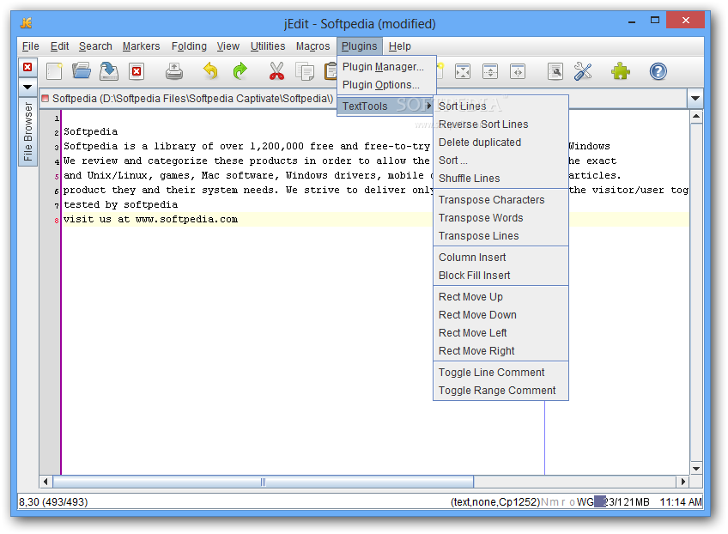Open the View menu

(228, 46)
